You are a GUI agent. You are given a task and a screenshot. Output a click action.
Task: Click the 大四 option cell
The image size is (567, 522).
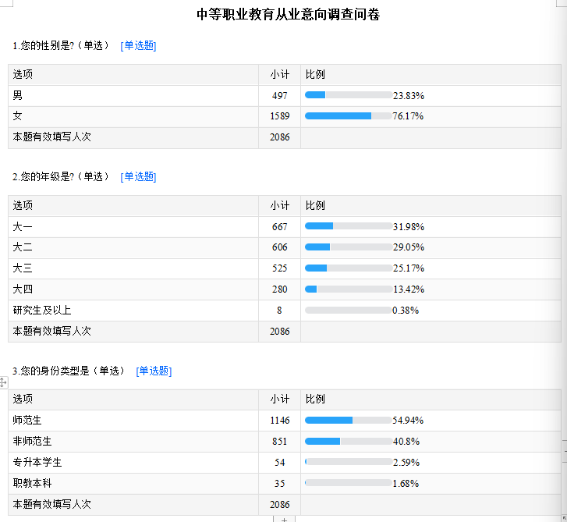coord(23,289)
